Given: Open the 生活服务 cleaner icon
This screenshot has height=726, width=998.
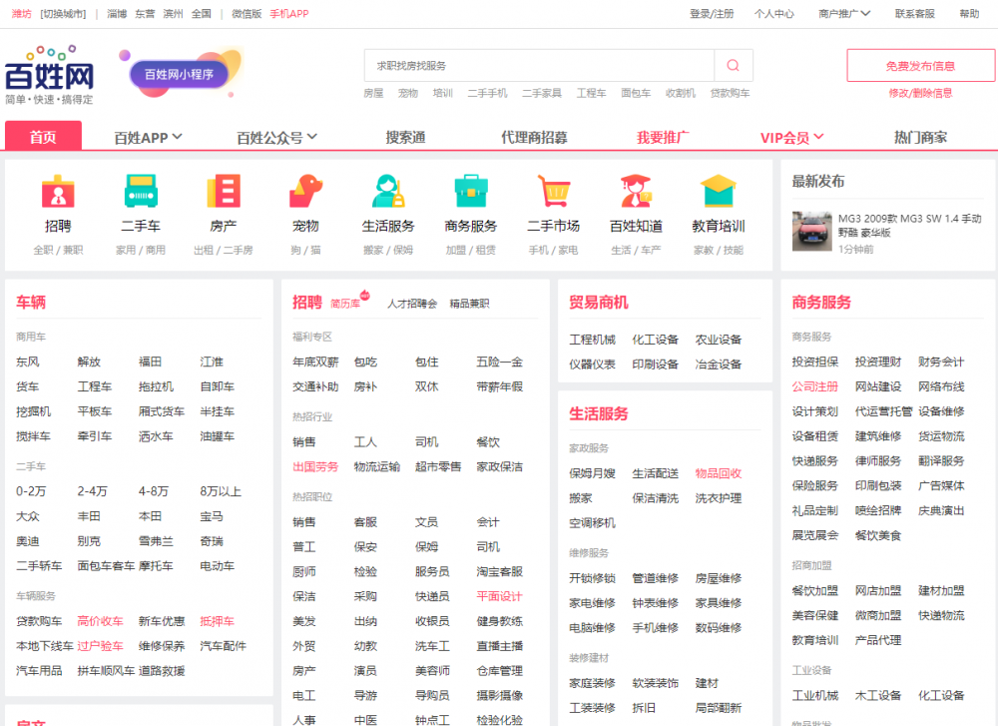Looking at the screenshot, I should tap(388, 191).
